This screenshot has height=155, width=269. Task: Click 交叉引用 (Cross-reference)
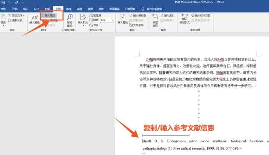pyautogui.click(x=136, y=25)
